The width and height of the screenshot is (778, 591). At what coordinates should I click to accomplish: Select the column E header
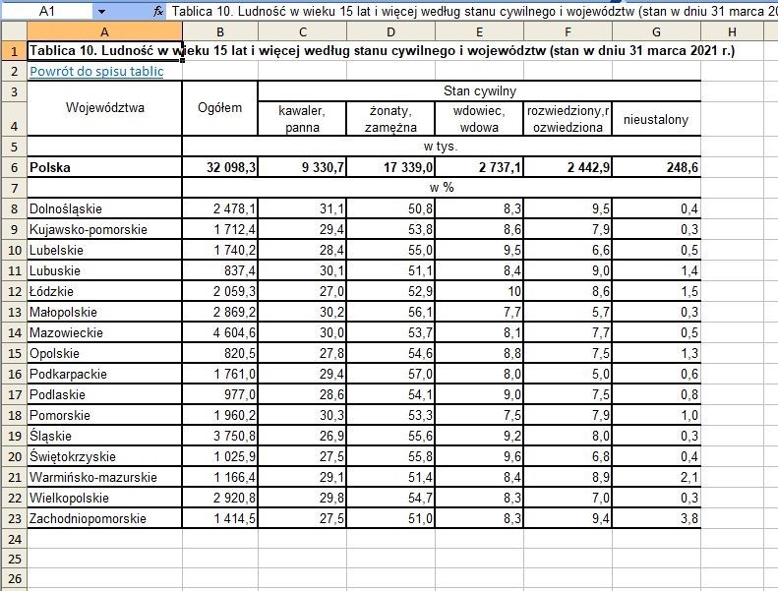tap(479, 31)
